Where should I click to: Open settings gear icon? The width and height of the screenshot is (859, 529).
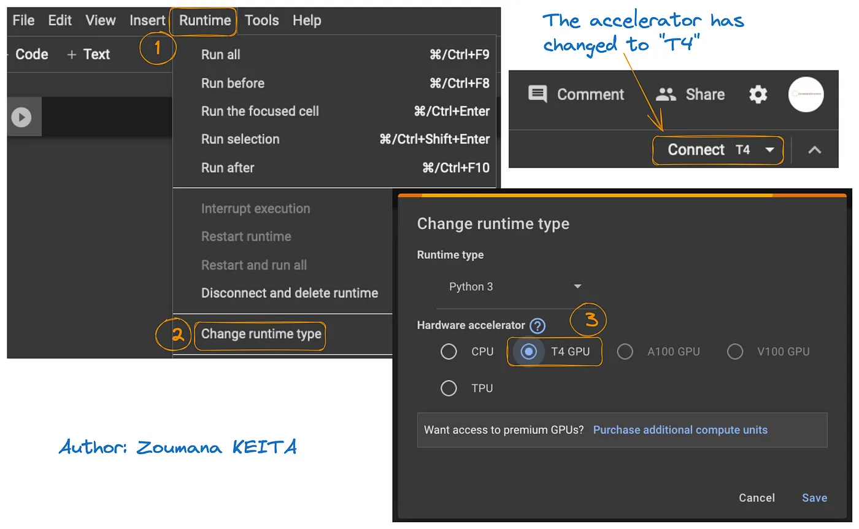point(758,95)
